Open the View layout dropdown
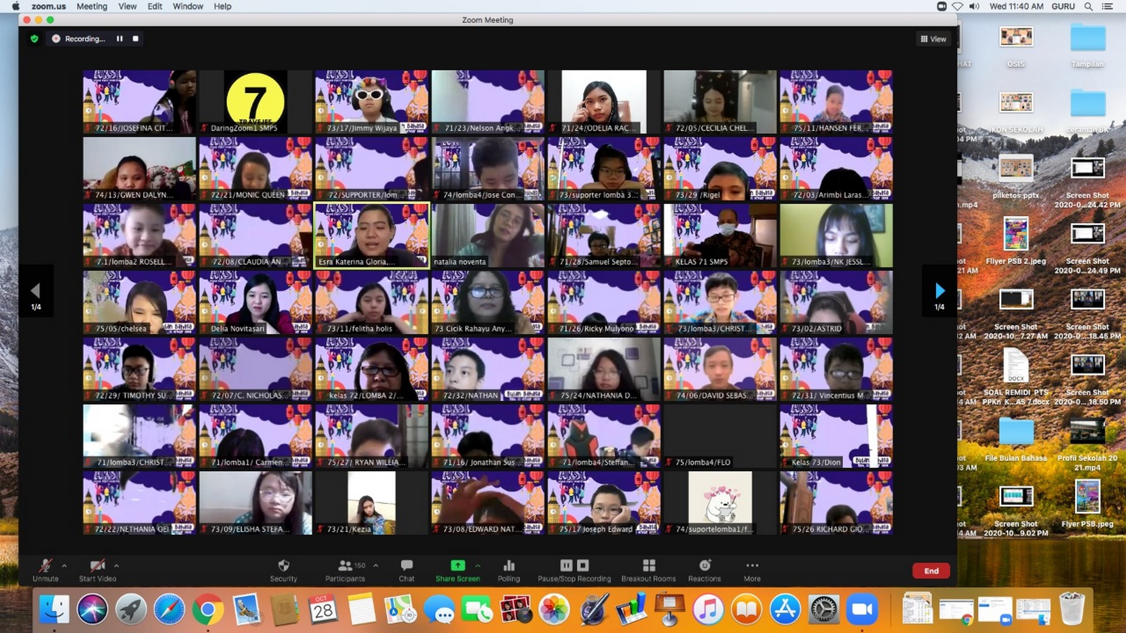Image resolution: width=1126 pixels, height=633 pixels. click(x=933, y=39)
